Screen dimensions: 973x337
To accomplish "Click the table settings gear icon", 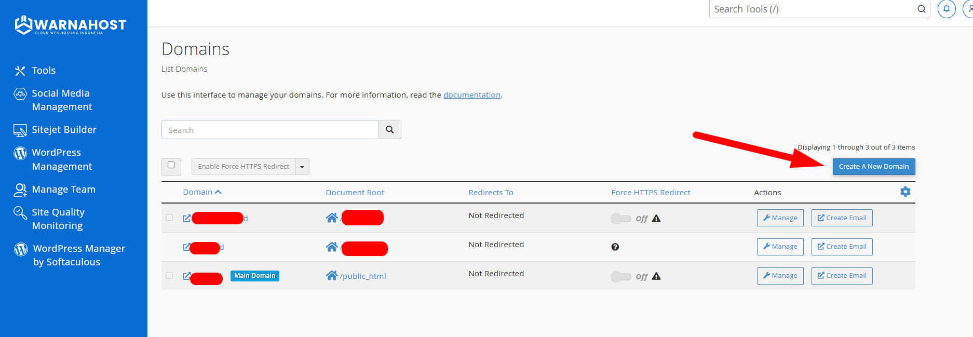I will click(x=905, y=192).
